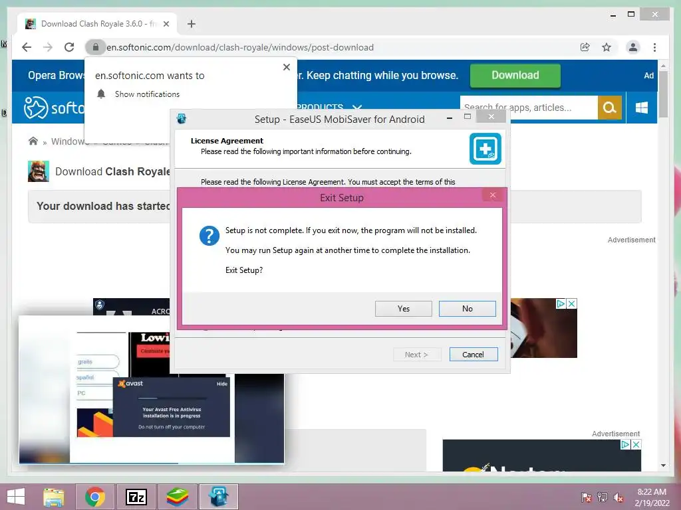This screenshot has width=681, height=510.
Task: Open File Explorer from taskbar
Action: point(54,497)
